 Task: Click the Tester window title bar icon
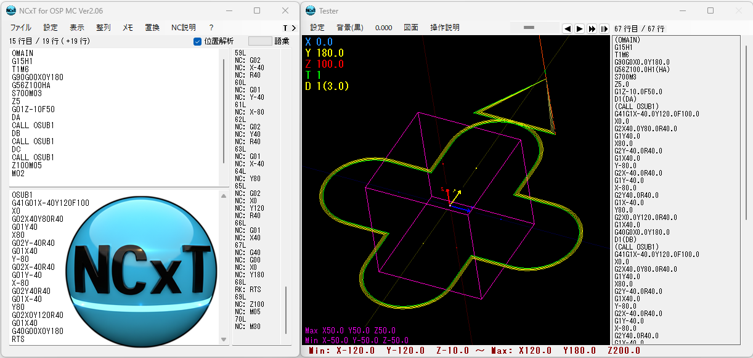[x=309, y=10]
